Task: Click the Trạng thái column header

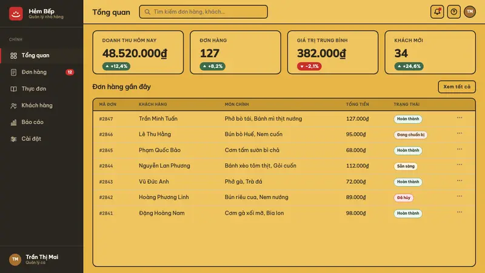Action: coord(406,104)
